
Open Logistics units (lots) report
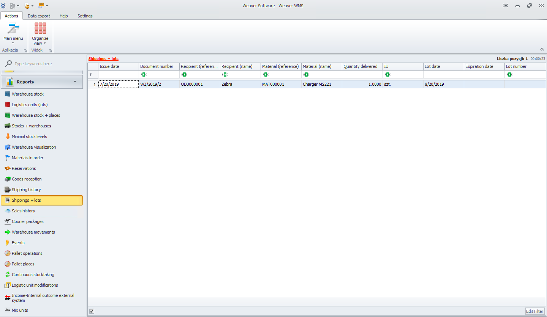coord(42,105)
